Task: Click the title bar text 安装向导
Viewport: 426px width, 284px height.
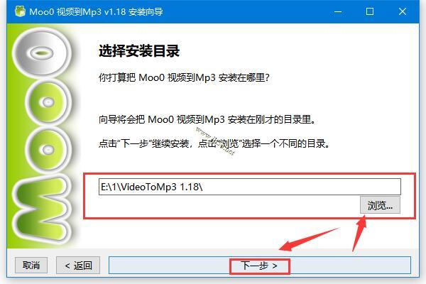Action: click(x=146, y=11)
